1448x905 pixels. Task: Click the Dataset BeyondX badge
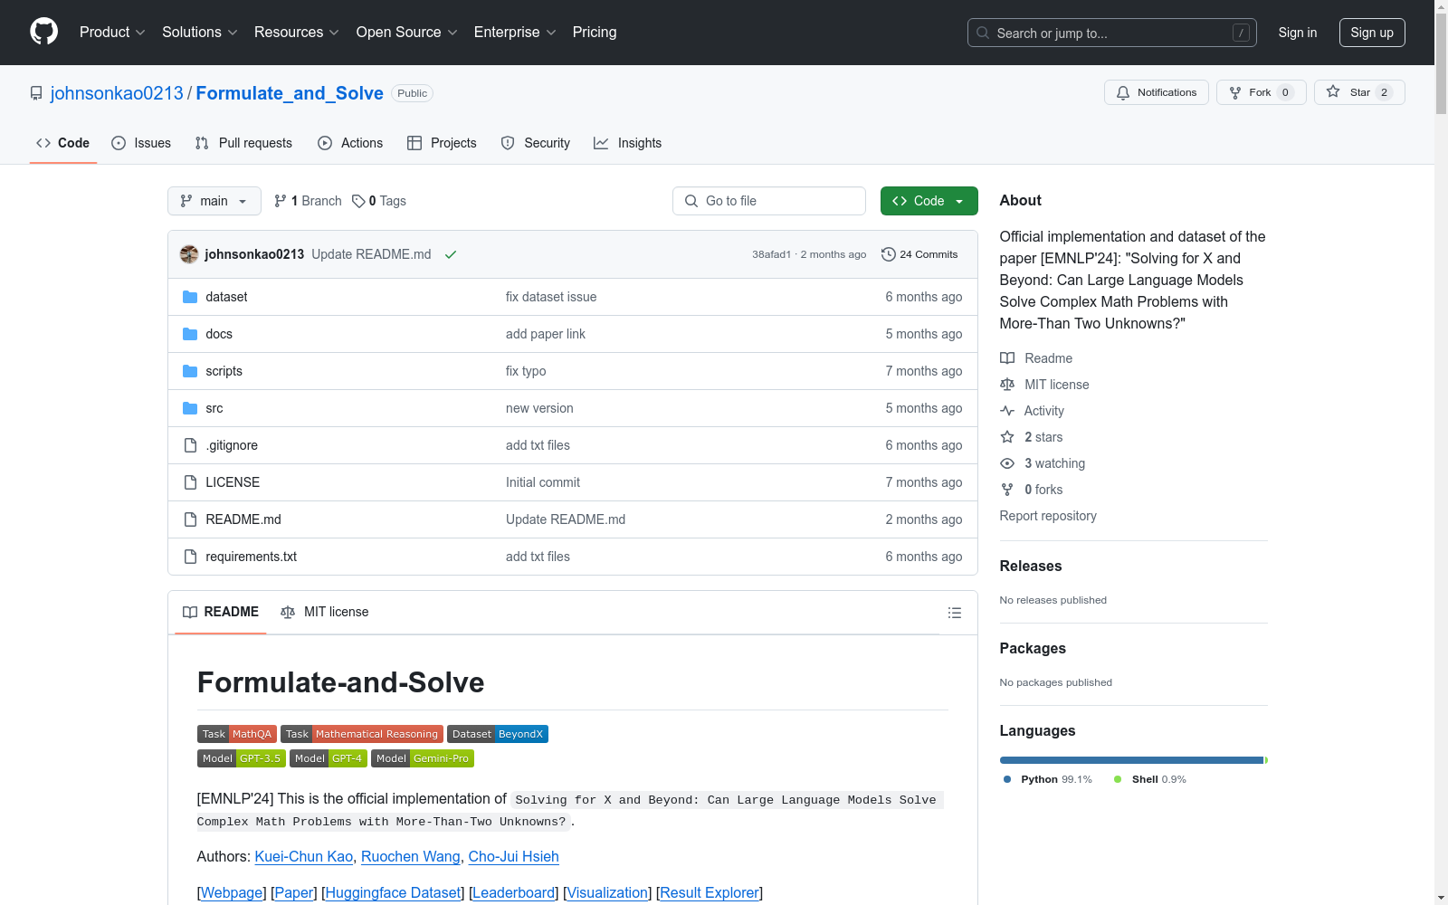pos(498,734)
